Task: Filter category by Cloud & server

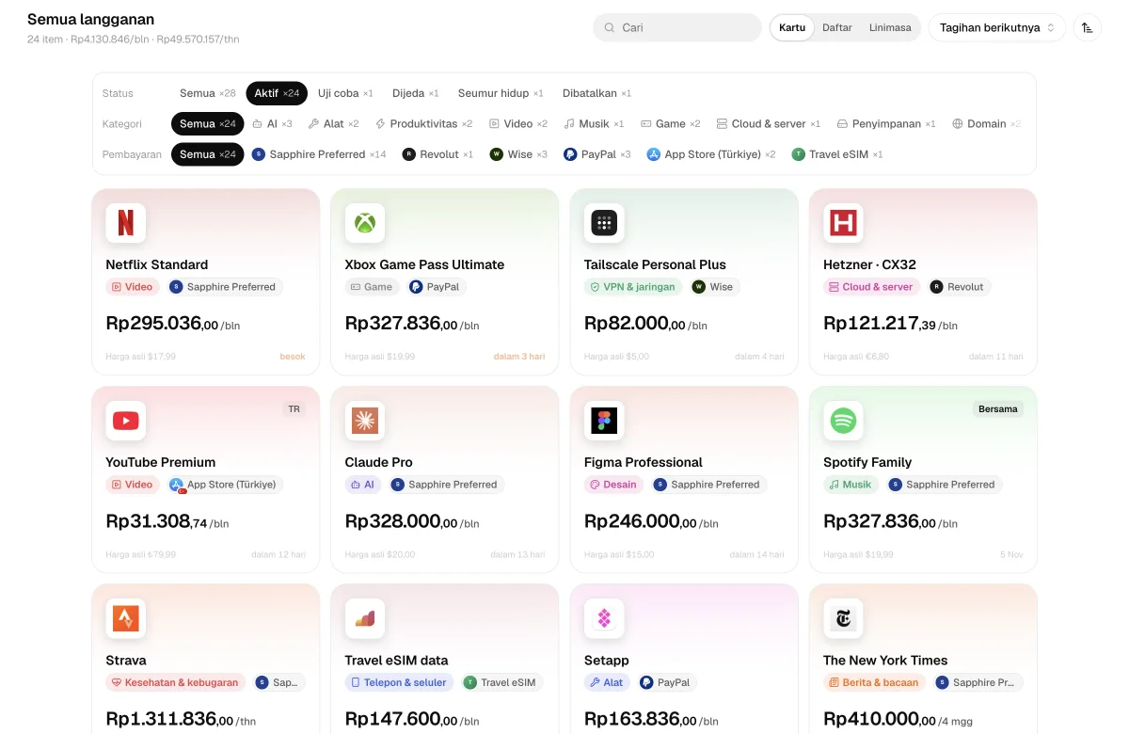Action: pyautogui.click(x=769, y=123)
